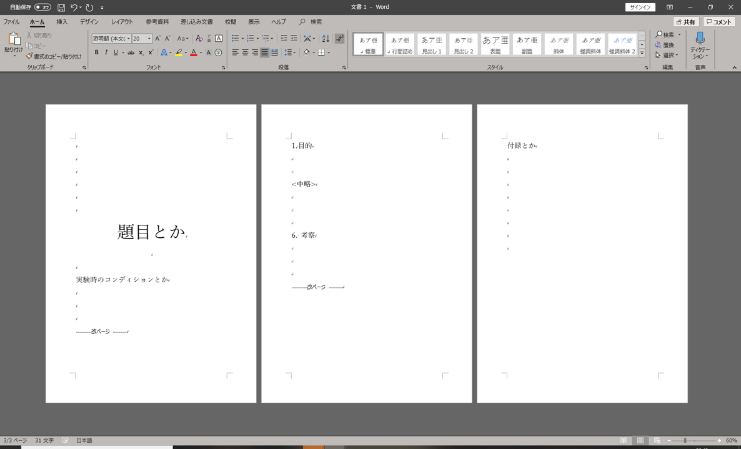Go to the 校閲 review tab
Screen dimensions: 741x449
tap(231, 22)
